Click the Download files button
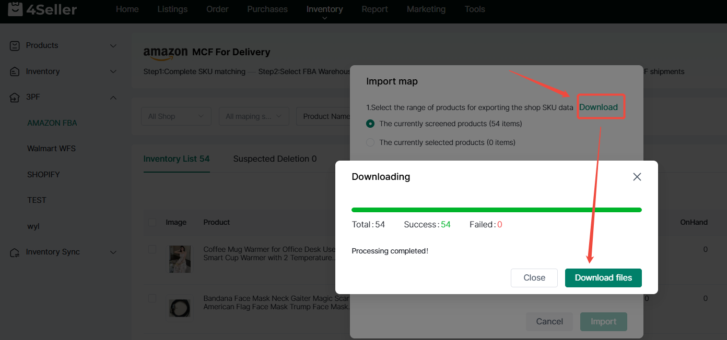 (603, 278)
